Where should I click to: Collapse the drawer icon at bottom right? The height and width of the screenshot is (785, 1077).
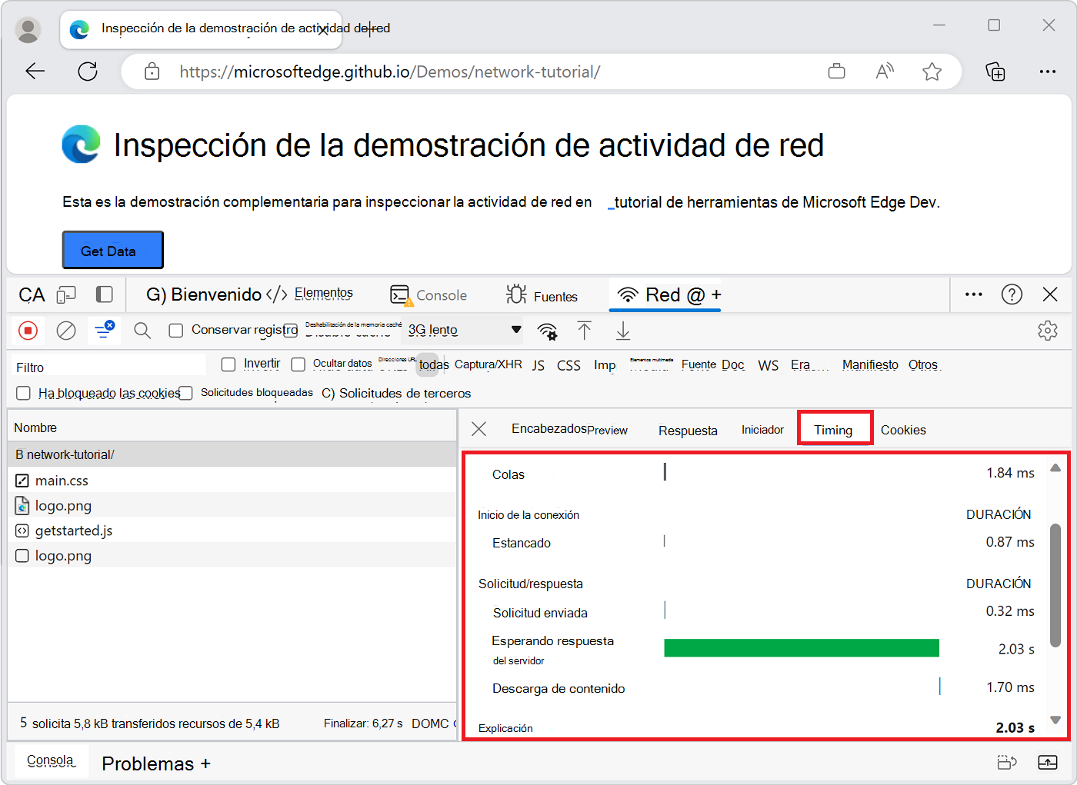1048,762
